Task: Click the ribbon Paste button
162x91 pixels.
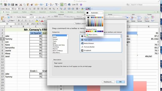Action: click(x=3, y=19)
